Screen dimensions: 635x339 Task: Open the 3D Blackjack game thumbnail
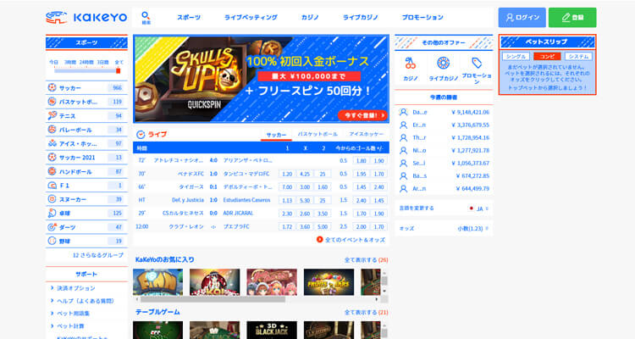coord(272,330)
